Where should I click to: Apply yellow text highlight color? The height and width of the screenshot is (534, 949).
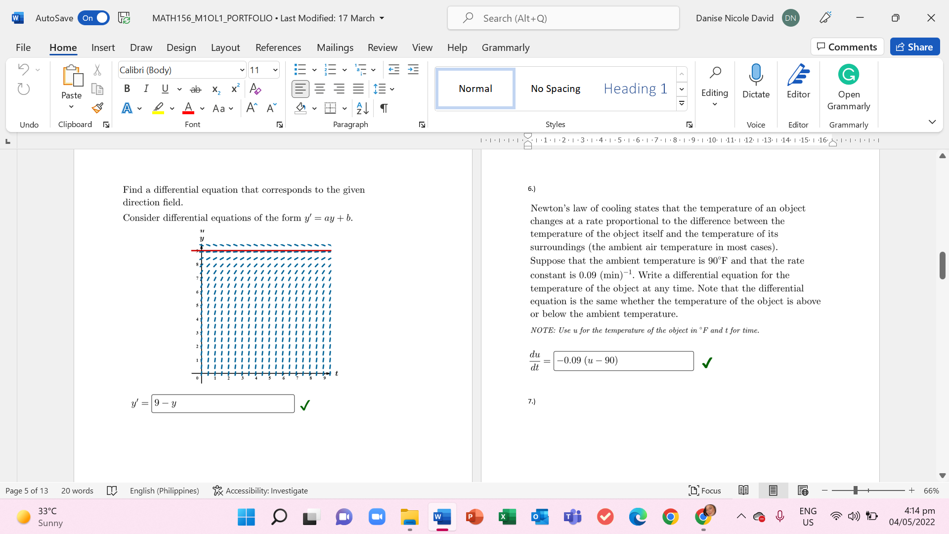158,108
